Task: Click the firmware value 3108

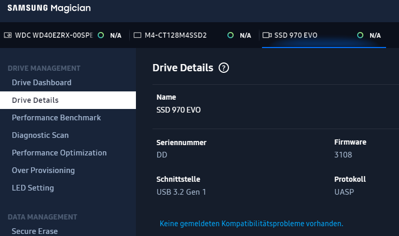Action: tap(343, 155)
